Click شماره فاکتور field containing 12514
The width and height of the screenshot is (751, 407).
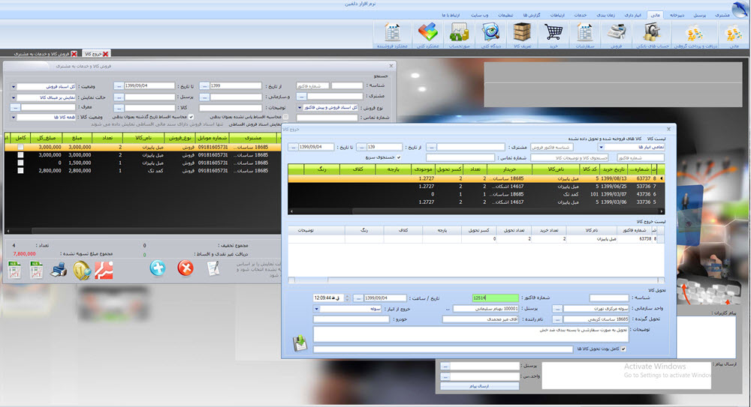(495, 298)
